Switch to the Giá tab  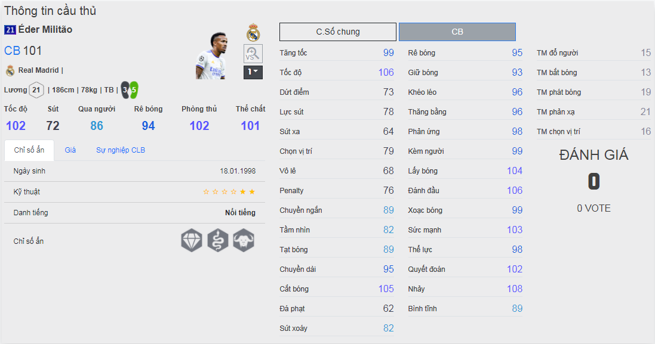[x=70, y=150]
